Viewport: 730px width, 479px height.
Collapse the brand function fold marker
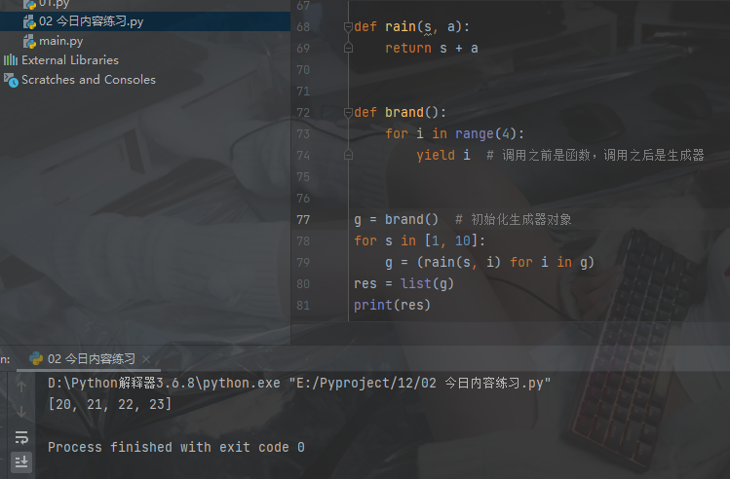pos(348,113)
